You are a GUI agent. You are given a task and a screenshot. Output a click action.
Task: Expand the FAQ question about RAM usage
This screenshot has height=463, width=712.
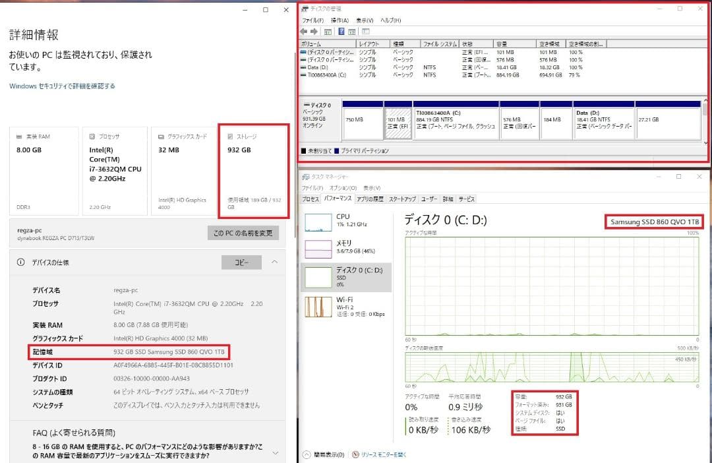coord(274,451)
